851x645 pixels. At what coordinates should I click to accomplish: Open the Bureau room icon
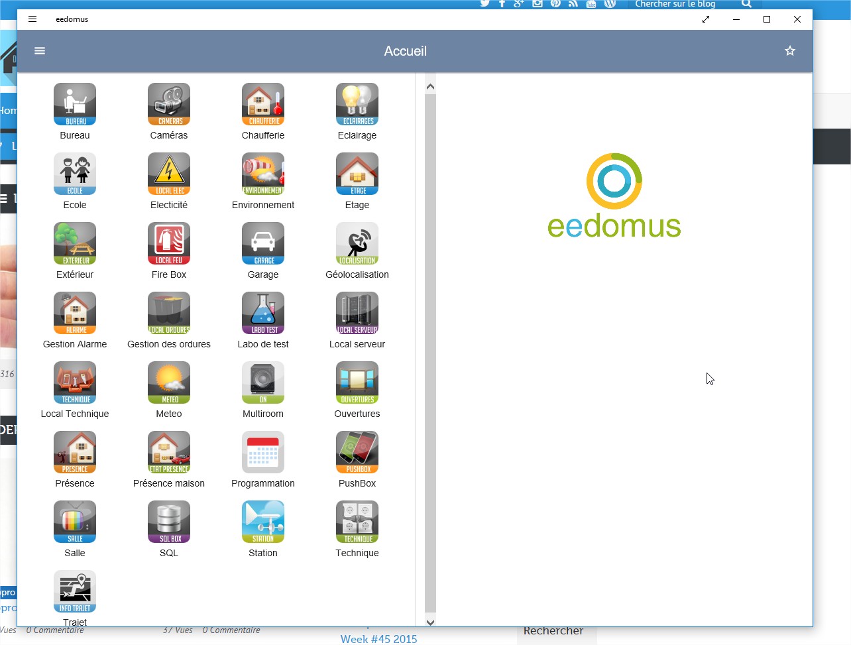coord(75,104)
